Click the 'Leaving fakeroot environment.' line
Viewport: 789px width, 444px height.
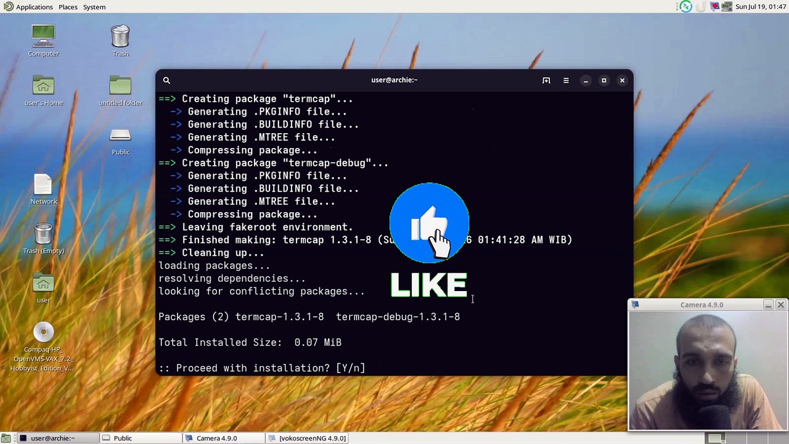(268, 227)
